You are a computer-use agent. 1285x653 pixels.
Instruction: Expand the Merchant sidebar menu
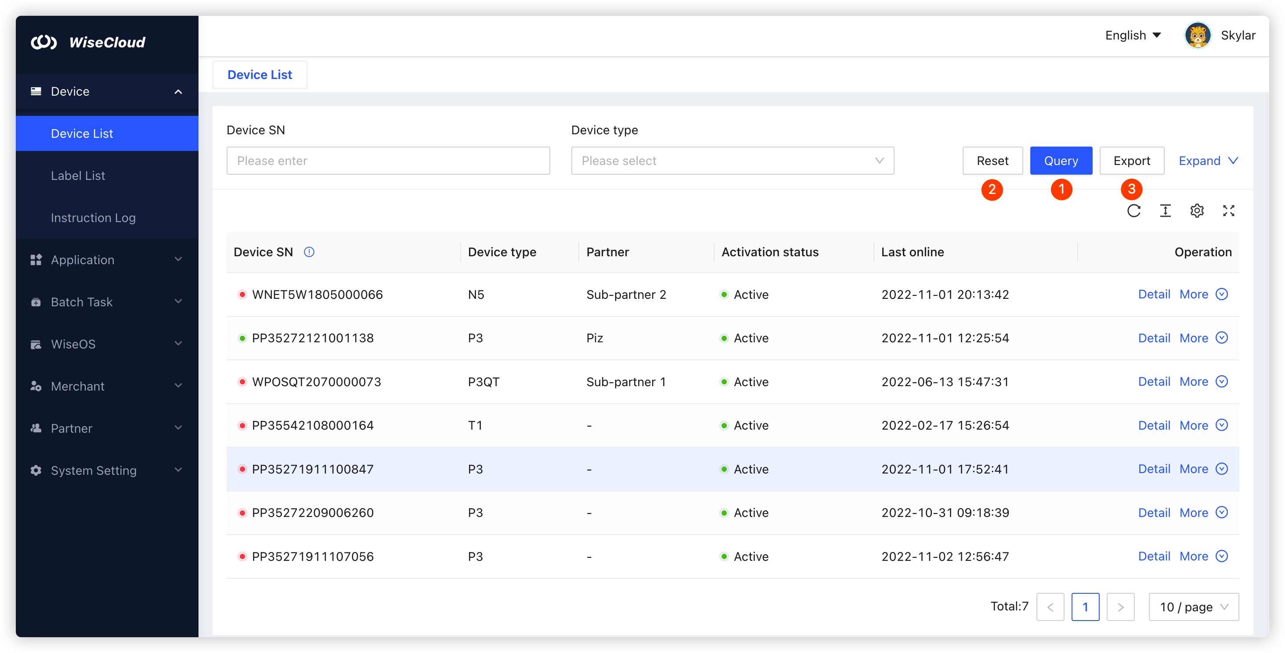(107, 386)
